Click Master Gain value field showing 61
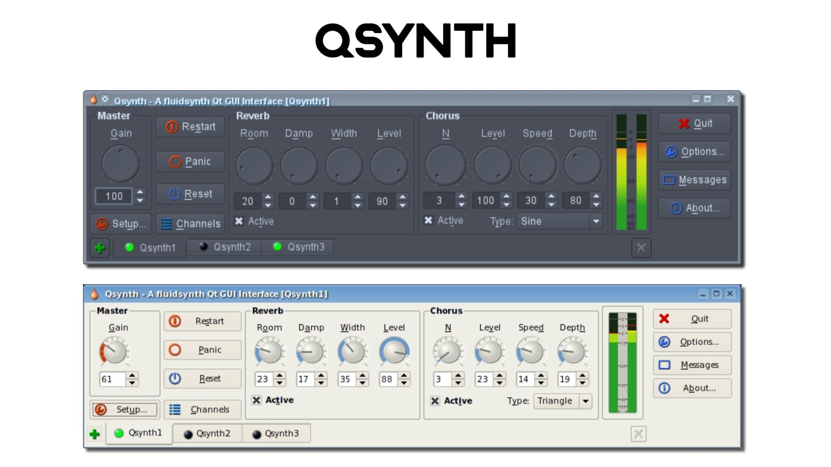Viewport: 831px width, 467px height. pos(113,379)
